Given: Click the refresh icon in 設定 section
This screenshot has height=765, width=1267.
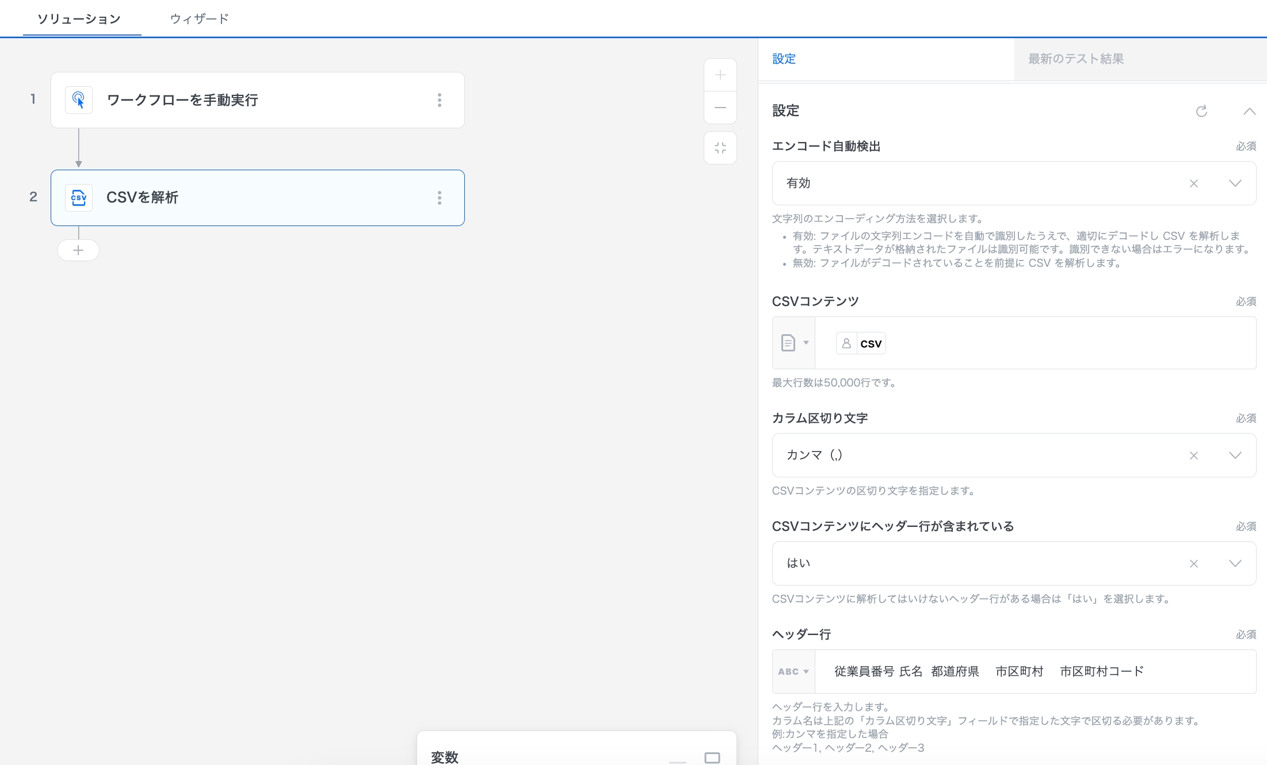Looking at the screenshot, I should pyautogui.click(x=1201, y=111).
